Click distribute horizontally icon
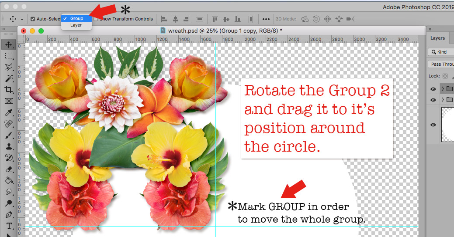 click(x=250, y=19)
